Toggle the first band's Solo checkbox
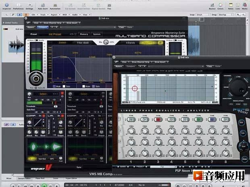Image resolution: width=250 pixels, height=187 pixels. [x=64, y=86]
